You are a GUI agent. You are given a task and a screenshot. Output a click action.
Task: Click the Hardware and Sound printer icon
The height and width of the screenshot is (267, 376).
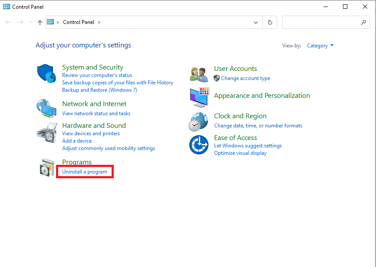coord(46,133)
